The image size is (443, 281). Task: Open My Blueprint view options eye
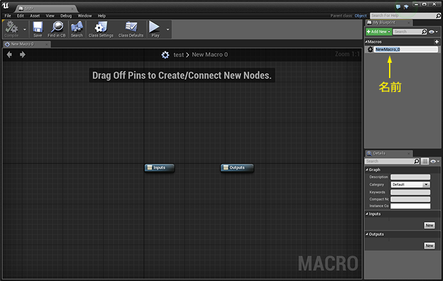click(x=433, y=32)
